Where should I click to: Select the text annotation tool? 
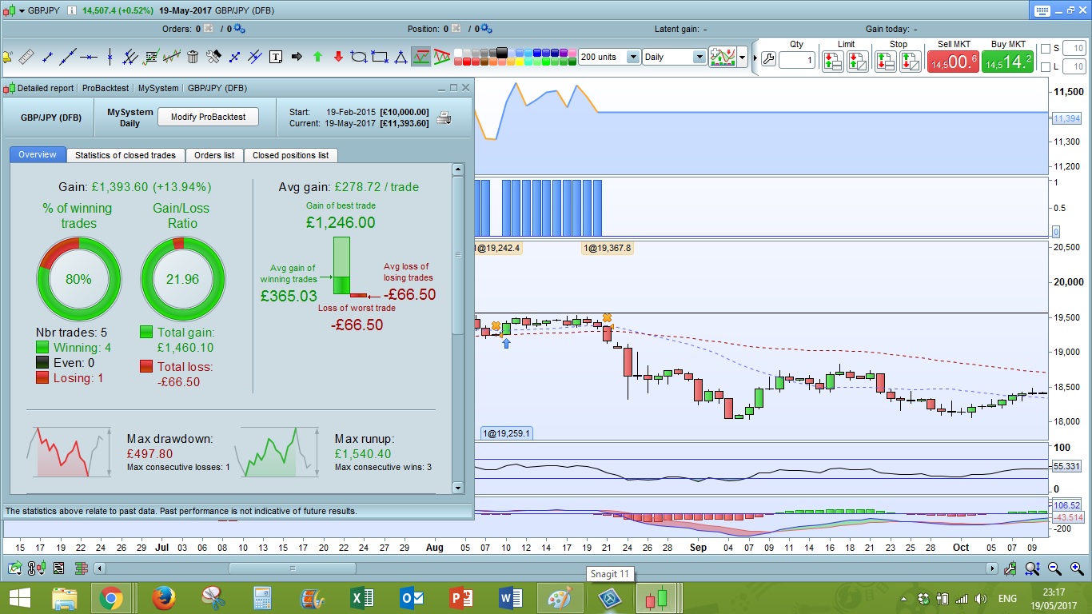pyautogui.click(x=276, y=57)
